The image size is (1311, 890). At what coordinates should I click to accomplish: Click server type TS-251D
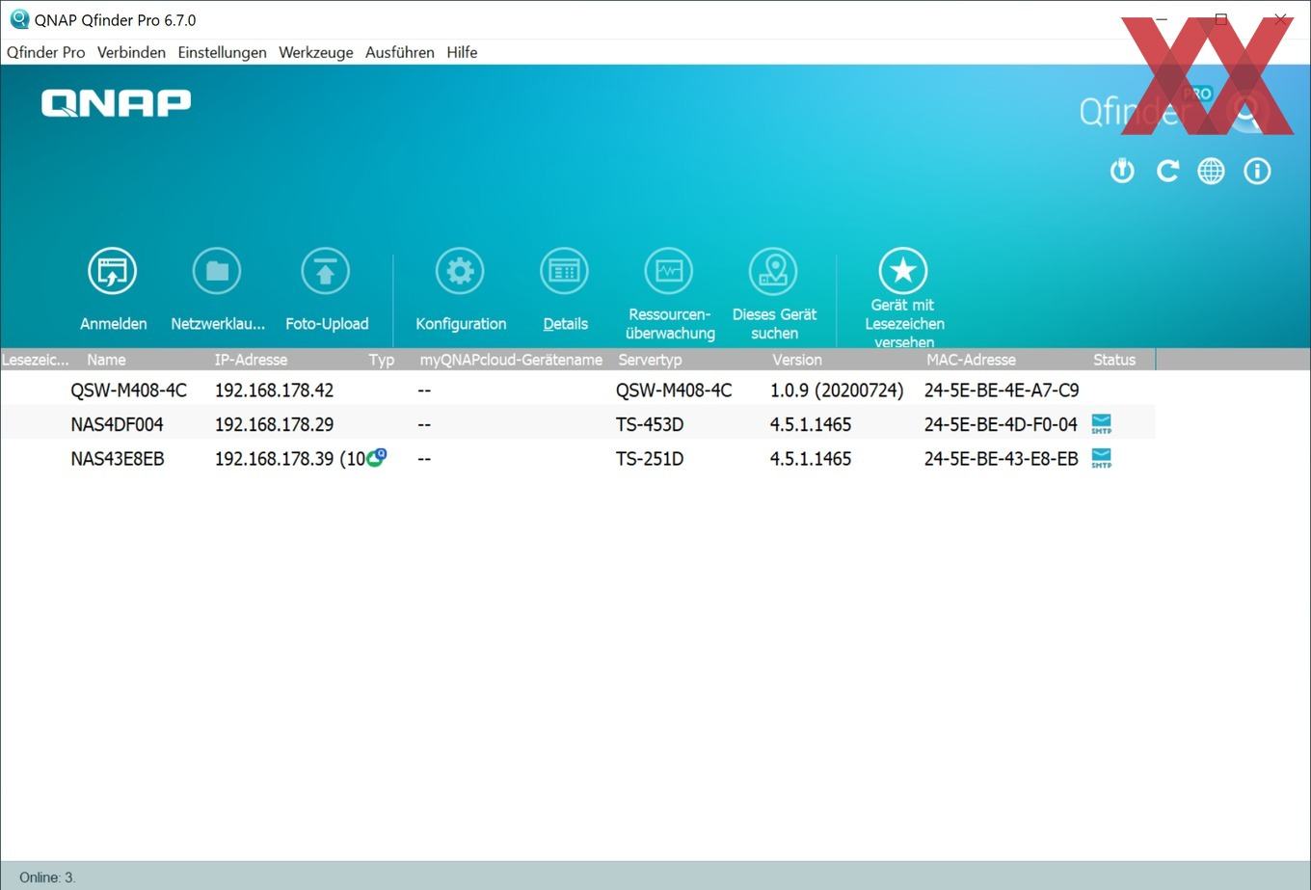pos(650,459)
